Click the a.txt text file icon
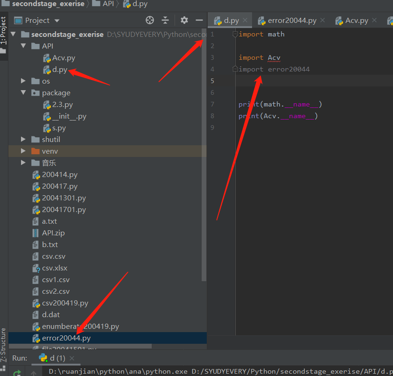This screenshot has height=376, width=393. coord(35,221)
